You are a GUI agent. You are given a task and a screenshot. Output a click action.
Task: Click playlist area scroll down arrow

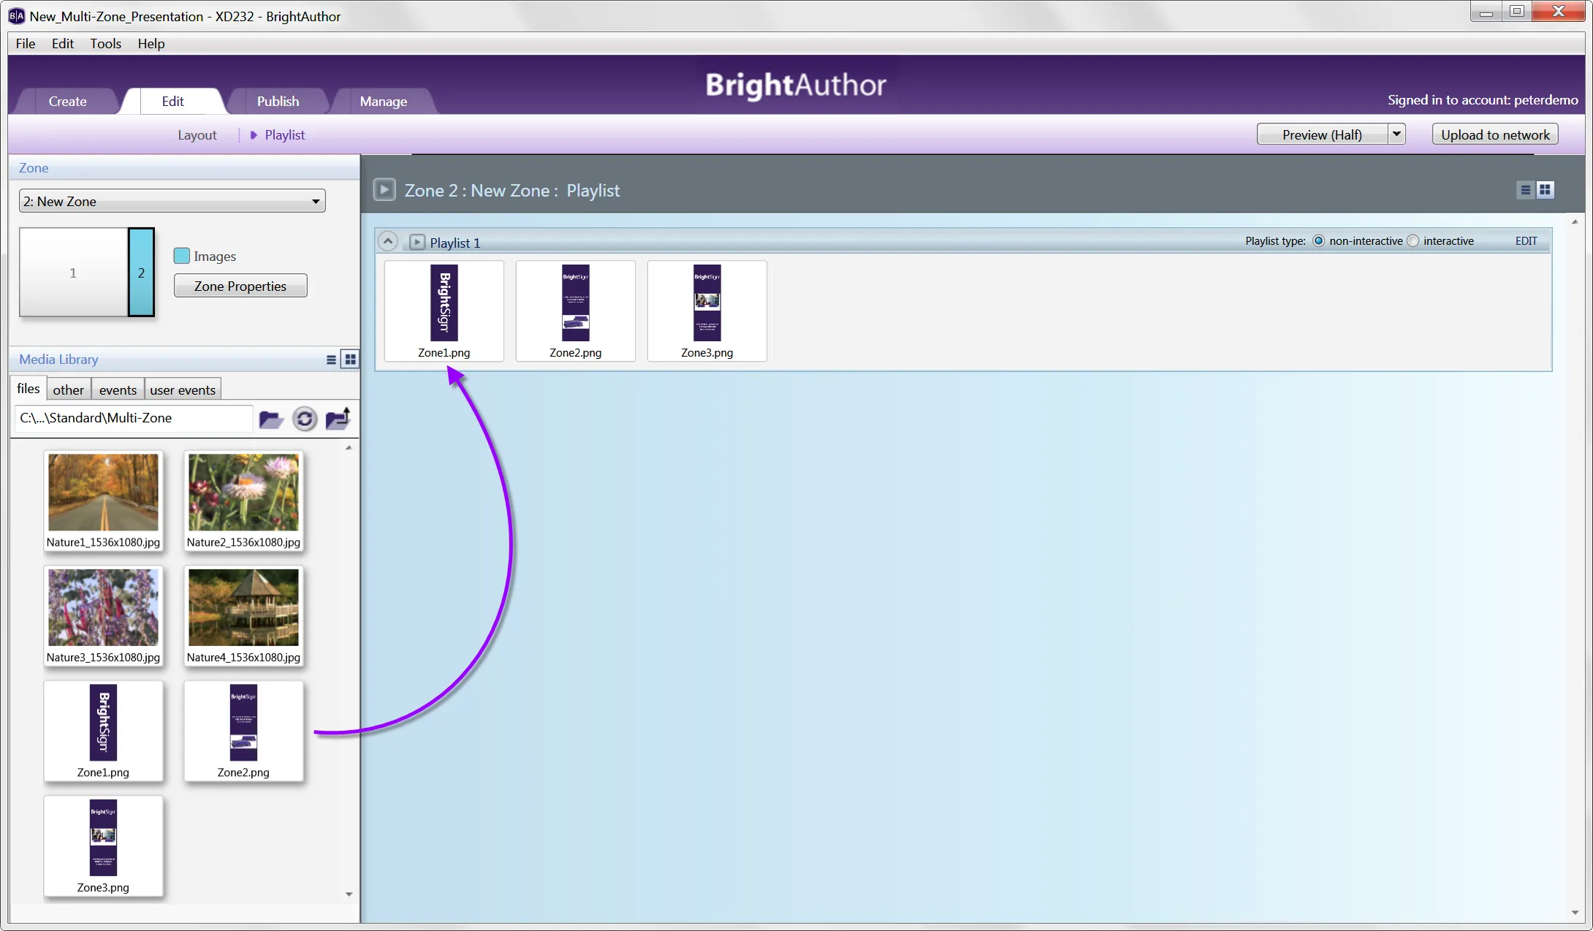[x=1575, y=913]
